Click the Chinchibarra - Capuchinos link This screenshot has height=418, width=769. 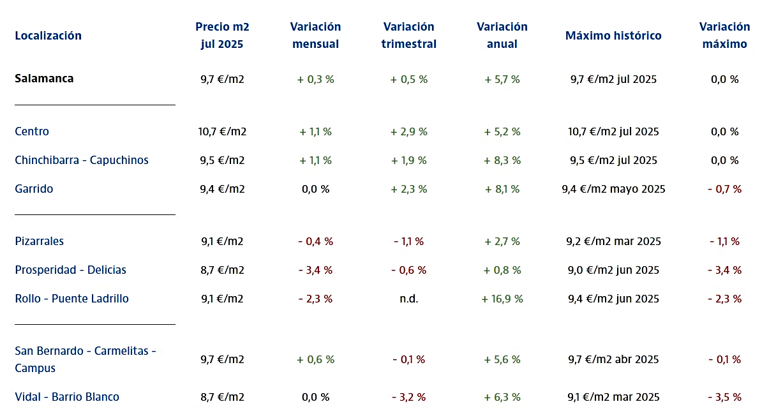pos(82,160)
